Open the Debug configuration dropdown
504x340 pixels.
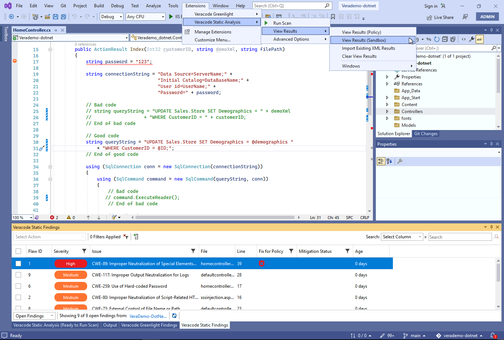click(111, 17)
